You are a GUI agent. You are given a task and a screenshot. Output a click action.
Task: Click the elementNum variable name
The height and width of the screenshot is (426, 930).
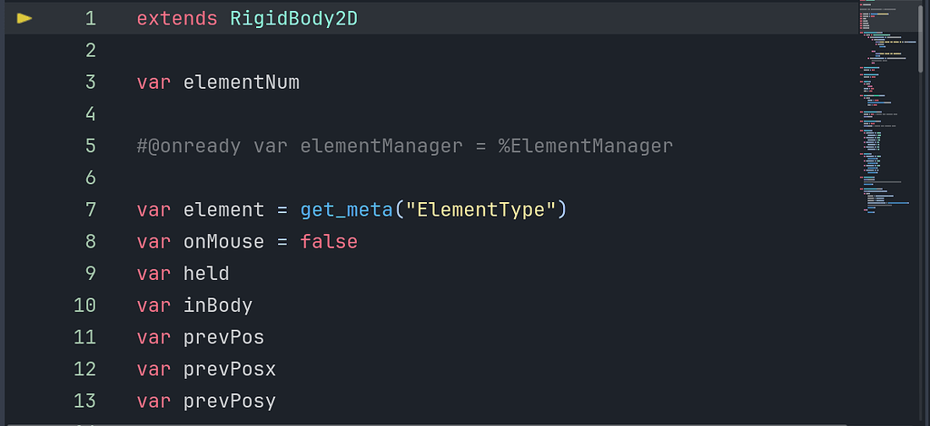[242, 82]
